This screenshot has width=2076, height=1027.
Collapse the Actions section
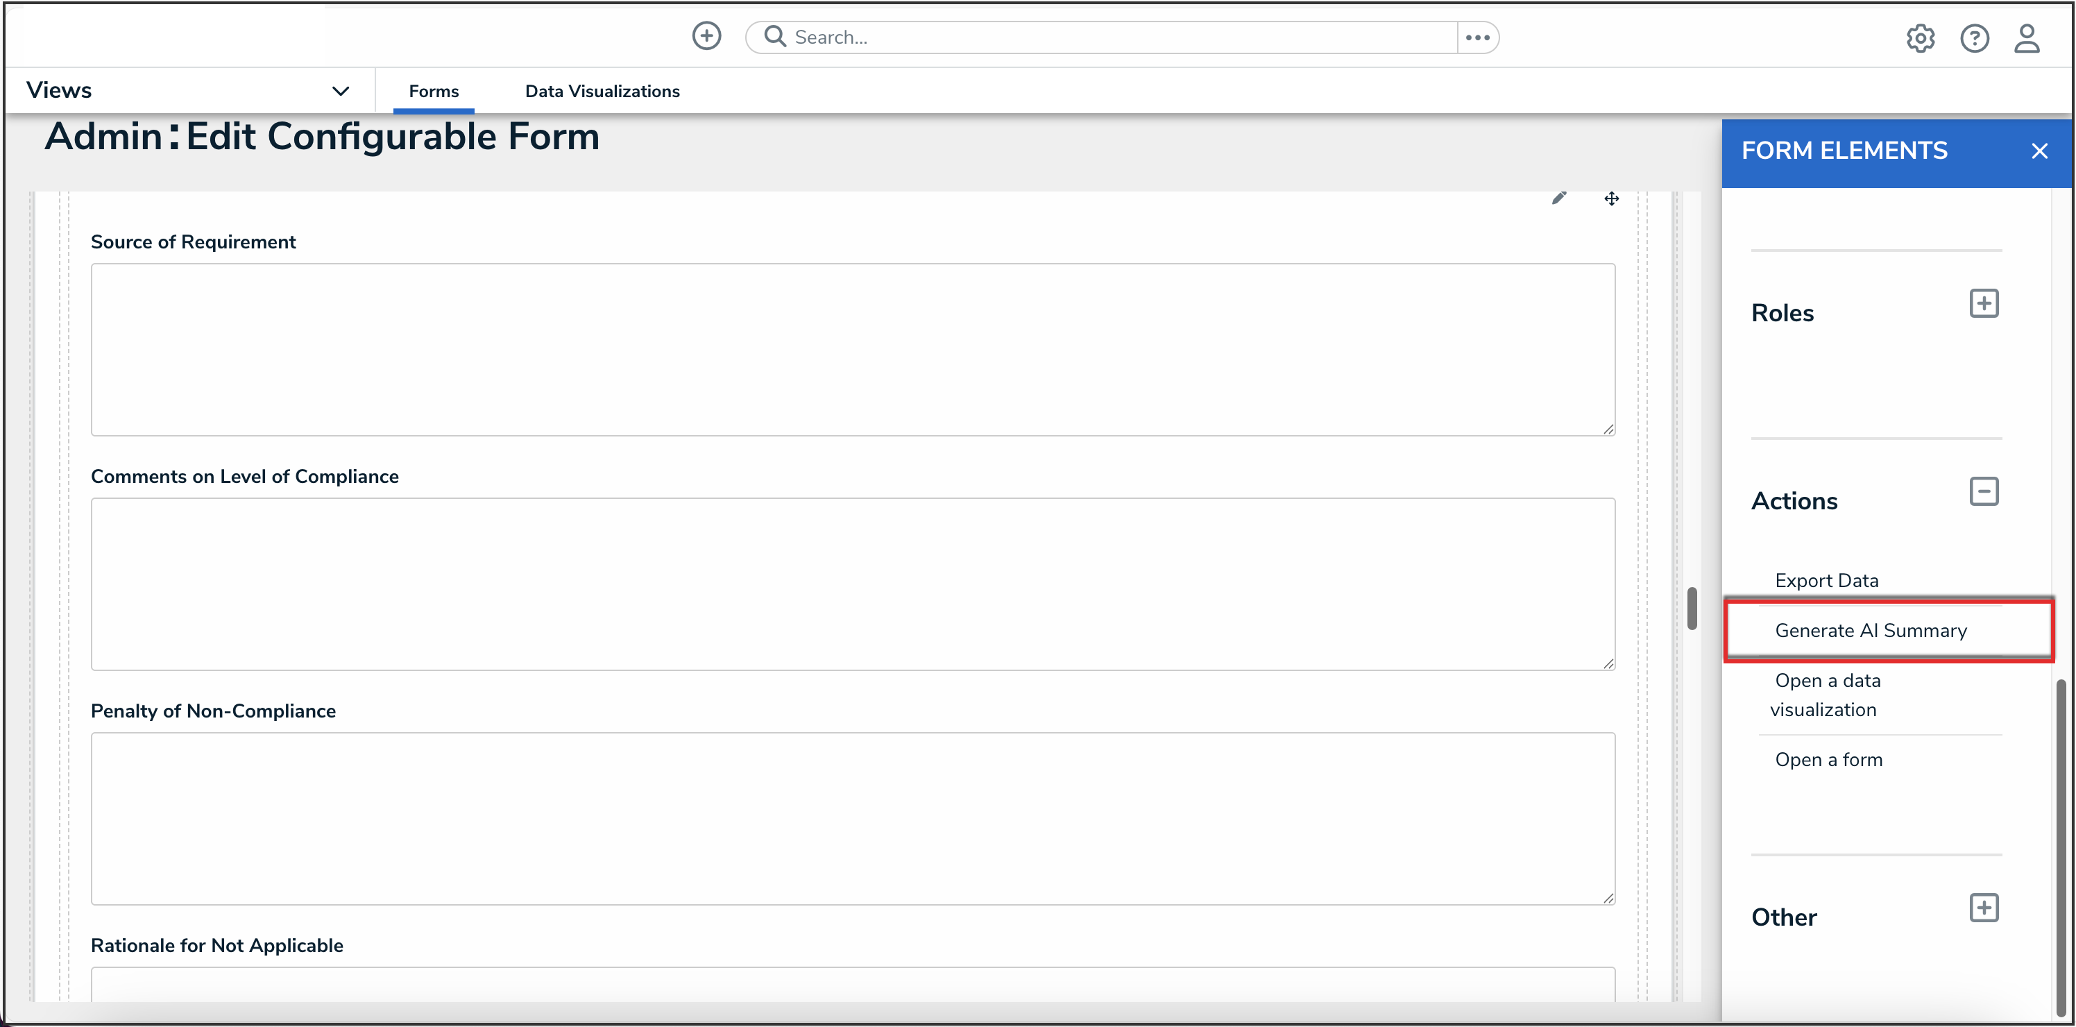pos(1983,492)
